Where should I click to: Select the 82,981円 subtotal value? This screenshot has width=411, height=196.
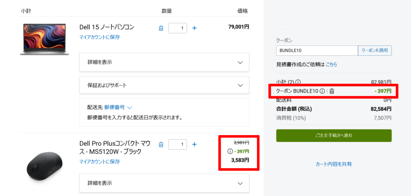click(381, 82)
